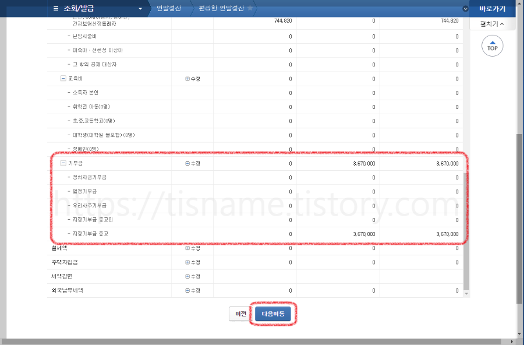Select the 미숙아 · 선천성 이상아 row label
Screen dimensions: 524x345
pyautogui.click(x=98, y=50)
